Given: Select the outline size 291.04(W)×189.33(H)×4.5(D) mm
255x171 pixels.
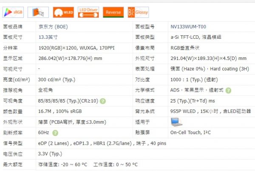Looking at the screenshot, I should [x=209, y=58].
